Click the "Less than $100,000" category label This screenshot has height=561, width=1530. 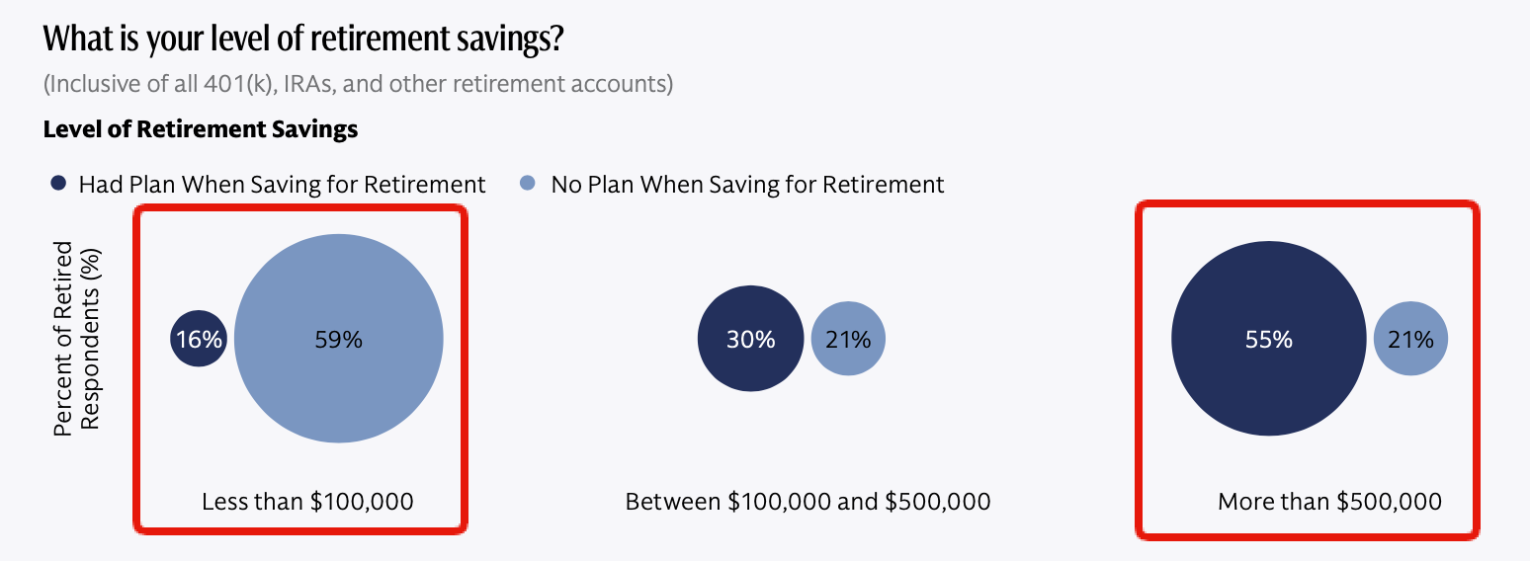(307, 502)
